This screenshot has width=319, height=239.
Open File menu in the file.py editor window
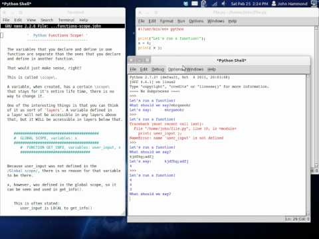tap(142, 21)
